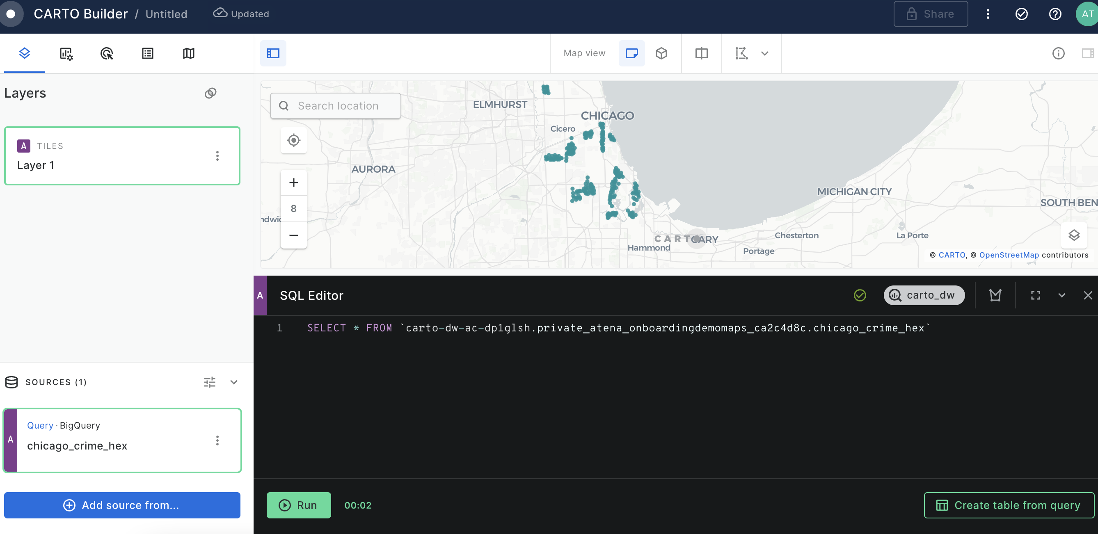Click Add source from button
This screenshot has width=1098, height=534.
pos(122,505)
